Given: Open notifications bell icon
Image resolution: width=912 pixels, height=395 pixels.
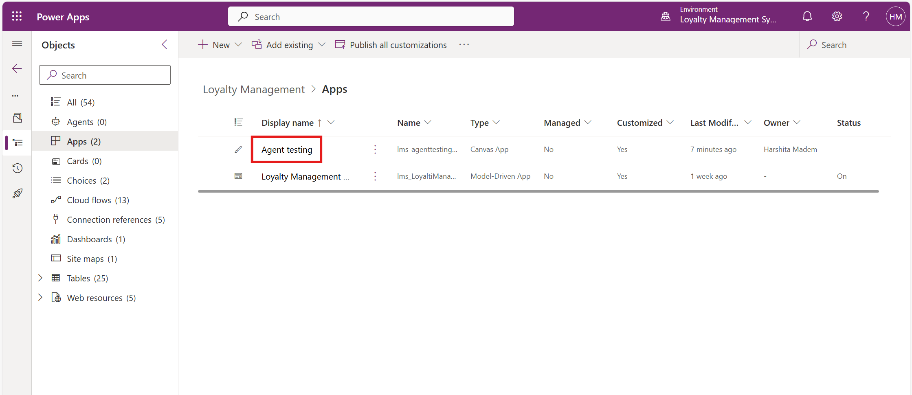Looking at the screenshot, I should tap(807, 16).
